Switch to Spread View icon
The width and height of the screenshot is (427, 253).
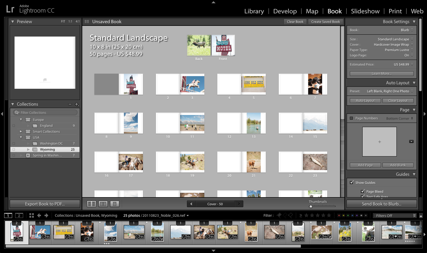pos(102,204)
